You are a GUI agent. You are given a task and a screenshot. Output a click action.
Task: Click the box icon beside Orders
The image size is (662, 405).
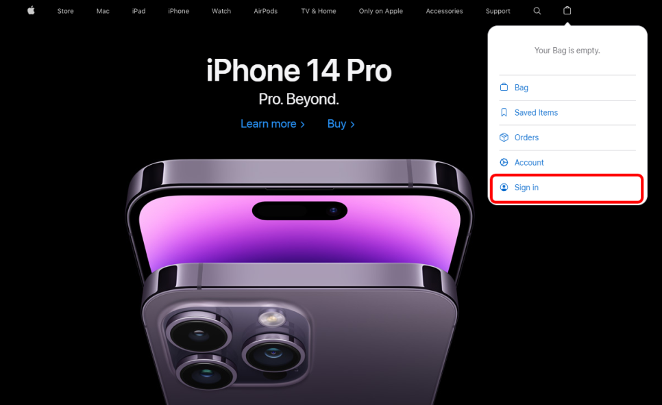504,138
